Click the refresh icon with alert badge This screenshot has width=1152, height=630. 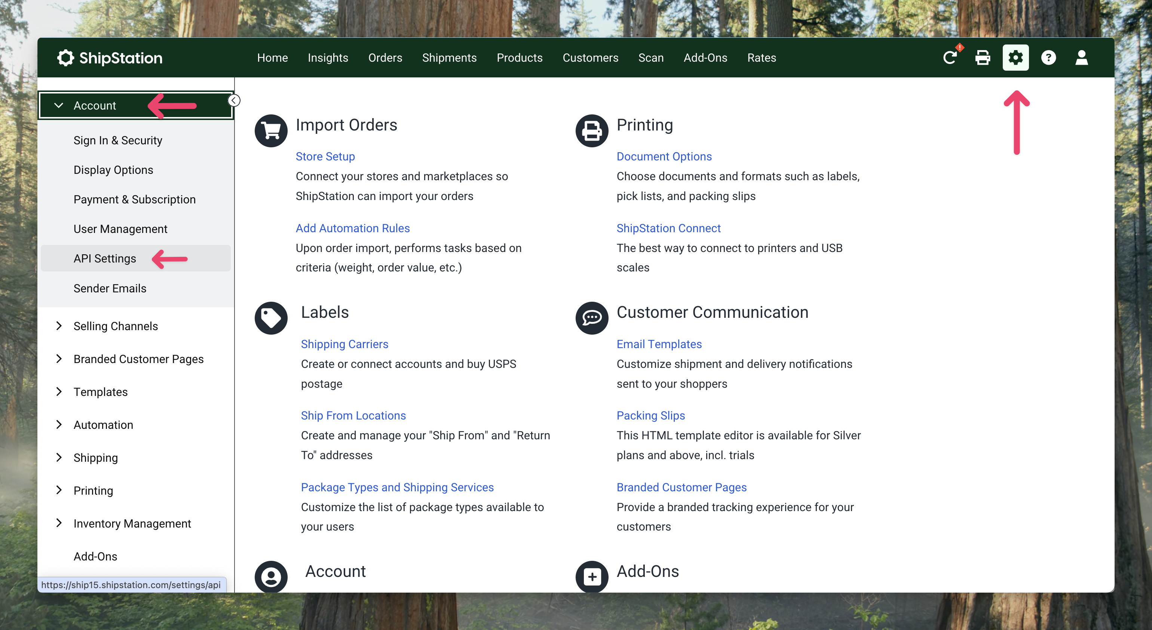coord(950,57)
